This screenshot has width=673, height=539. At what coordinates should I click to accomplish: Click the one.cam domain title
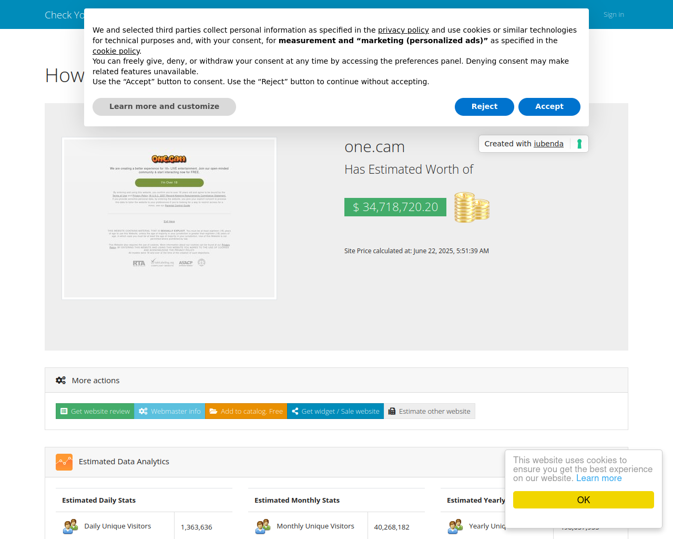pos(374,147)
